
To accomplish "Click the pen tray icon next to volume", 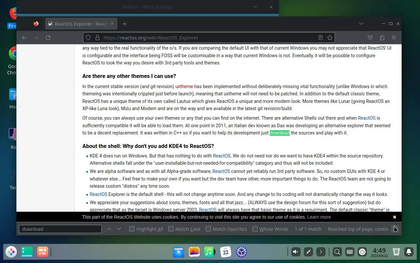I will [x=308, y=252].
